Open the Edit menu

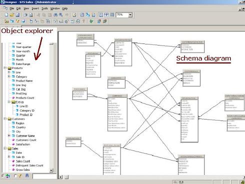(x=18, y=8)
